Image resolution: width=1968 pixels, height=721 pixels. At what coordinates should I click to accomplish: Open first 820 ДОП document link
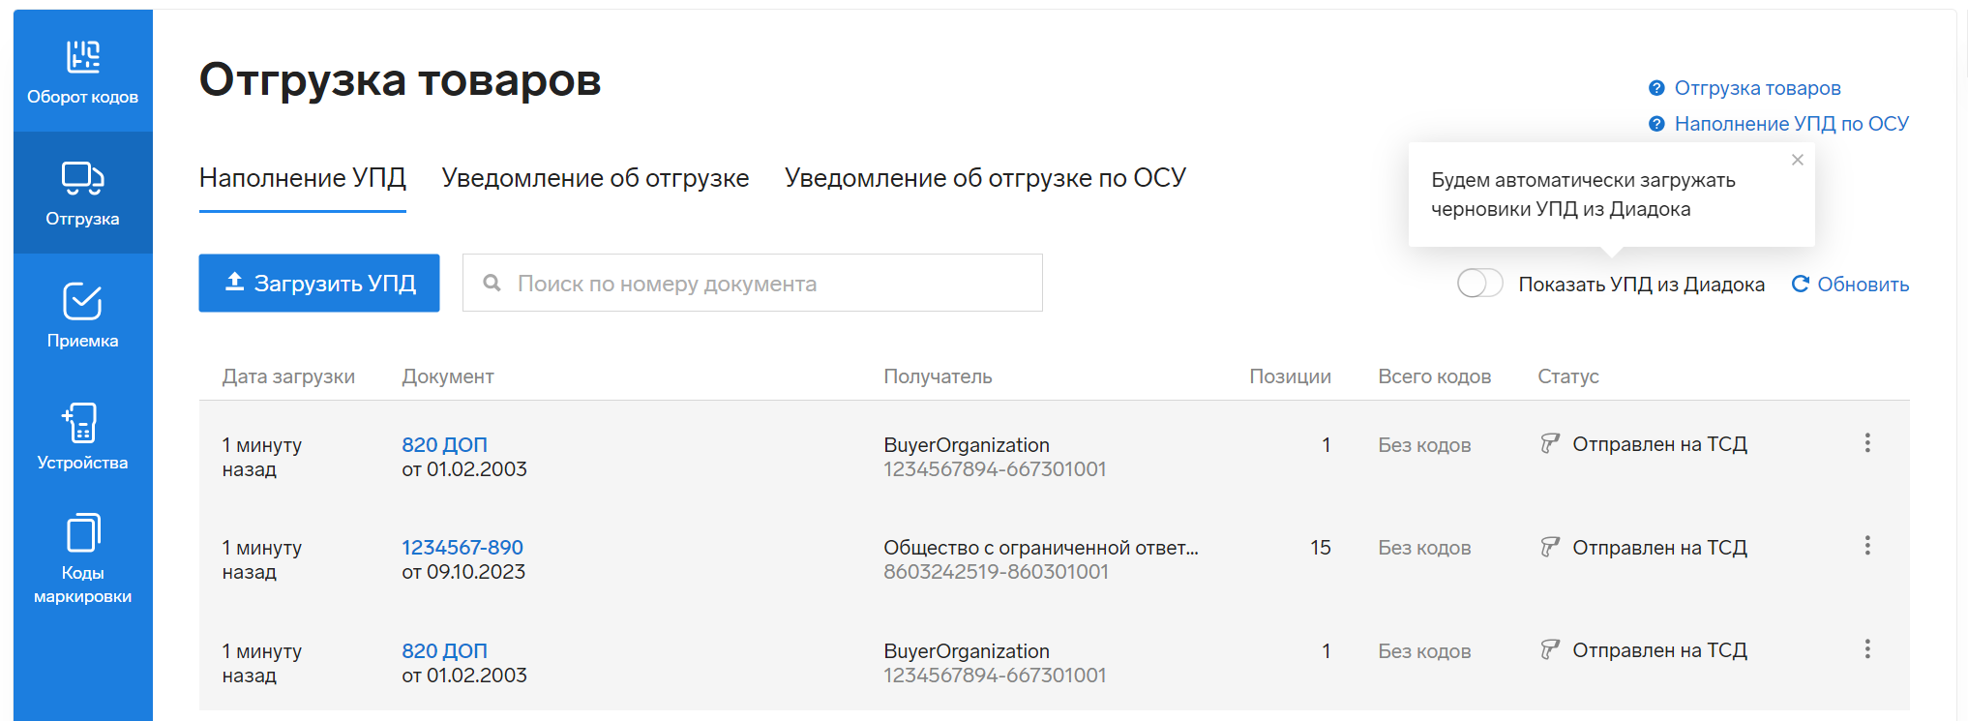444,445
